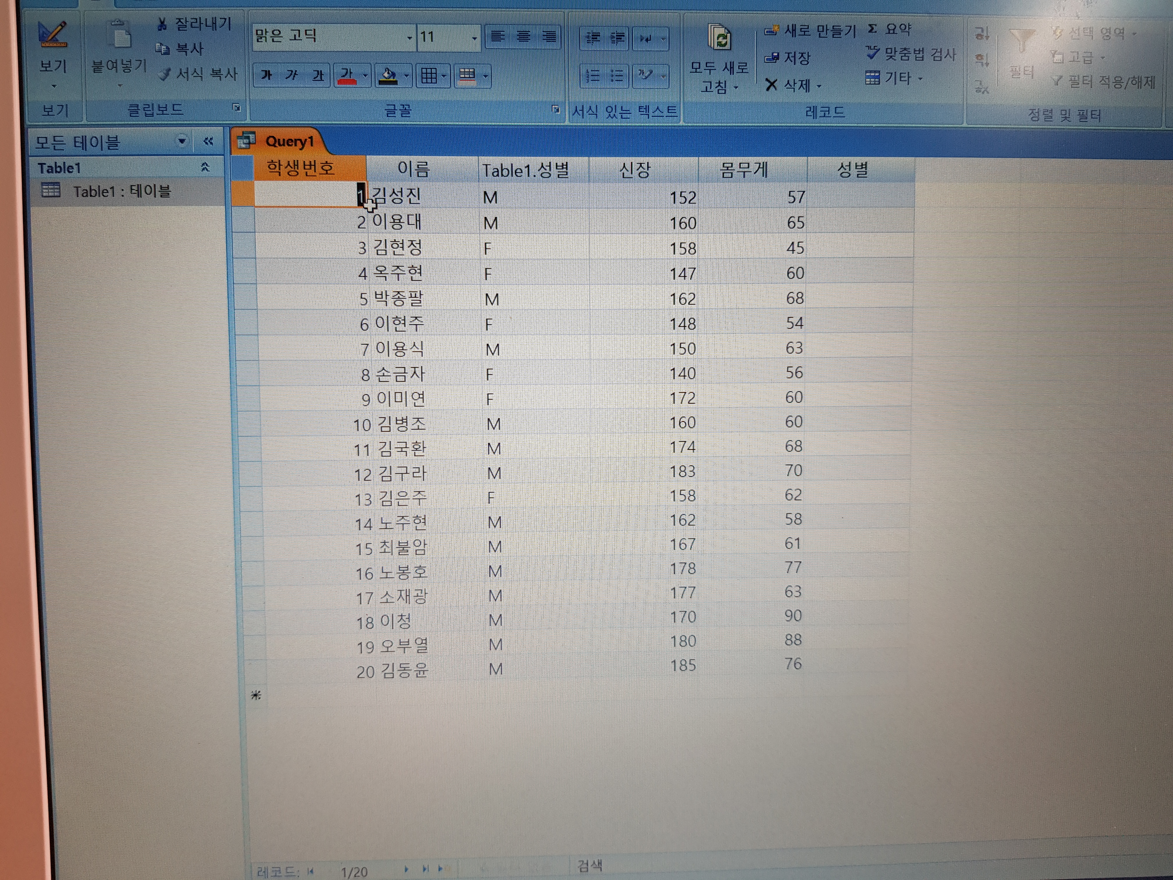Viewport: 1173px width, 880px height.
Task: Open 글꼴 group dialog launcher
Action: [555, 109]
